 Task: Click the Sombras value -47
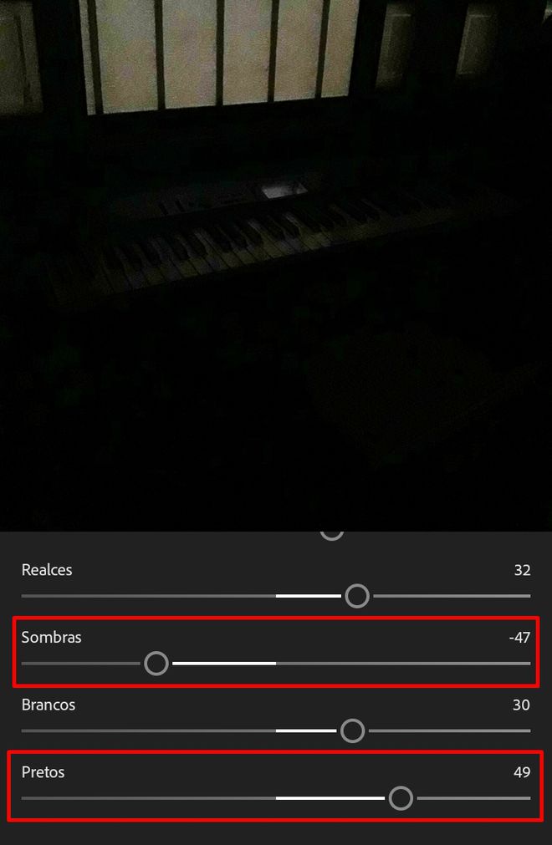(x=519, y=638)
